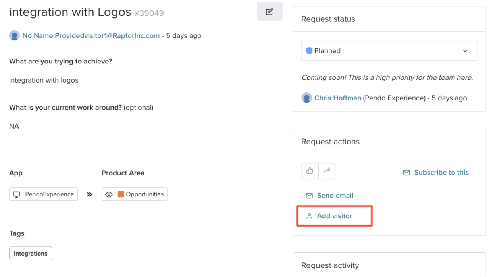Click the monitor icon in PendoExperience chip
The height and width of the screenshot is (277, 493).
click(17, 194)
